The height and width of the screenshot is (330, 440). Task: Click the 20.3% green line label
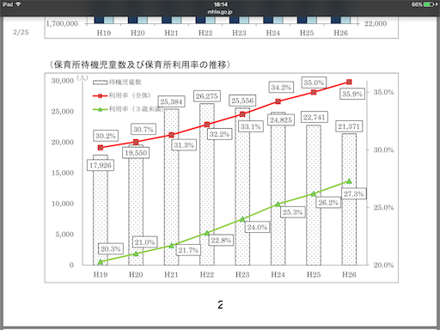tap(111, 249)
